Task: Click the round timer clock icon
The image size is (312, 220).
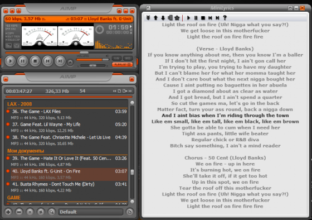Action: coord(99,30)
